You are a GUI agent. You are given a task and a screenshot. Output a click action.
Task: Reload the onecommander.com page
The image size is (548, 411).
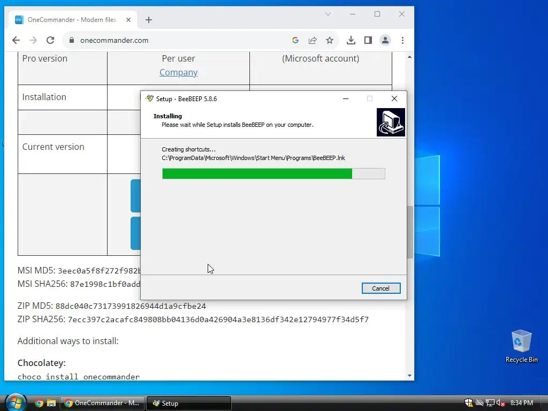50,40
